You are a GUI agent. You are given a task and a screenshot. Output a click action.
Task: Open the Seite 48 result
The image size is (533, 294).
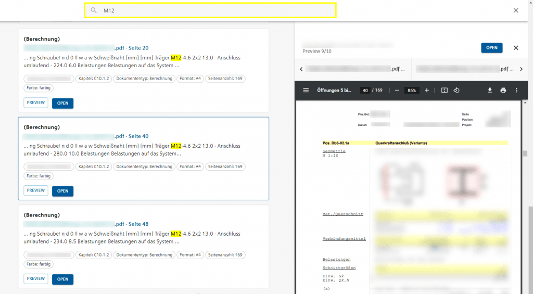(x=62, y=279)
